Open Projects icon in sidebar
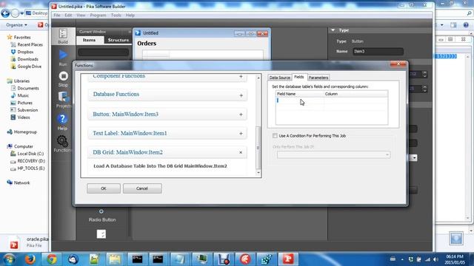 click(63, 97)
